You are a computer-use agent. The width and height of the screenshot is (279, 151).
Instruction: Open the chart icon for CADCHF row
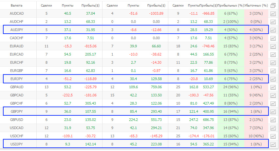tap(273, 38)
